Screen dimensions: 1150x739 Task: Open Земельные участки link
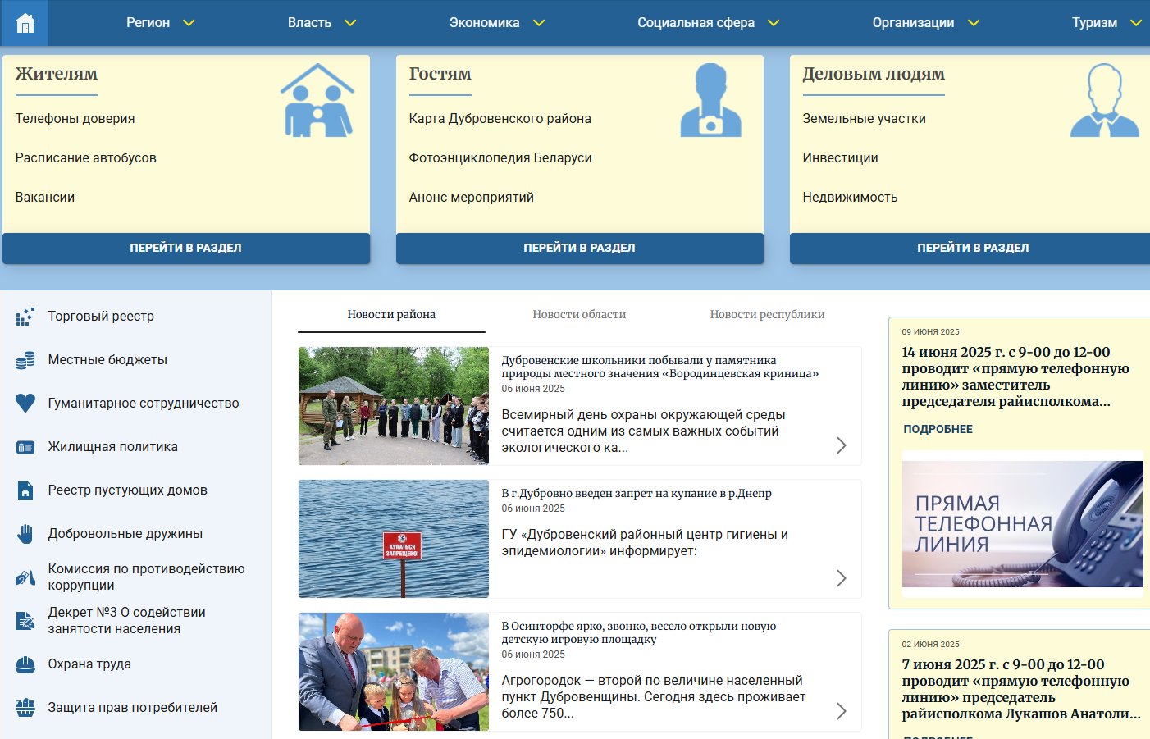click(x=864, y=119)
